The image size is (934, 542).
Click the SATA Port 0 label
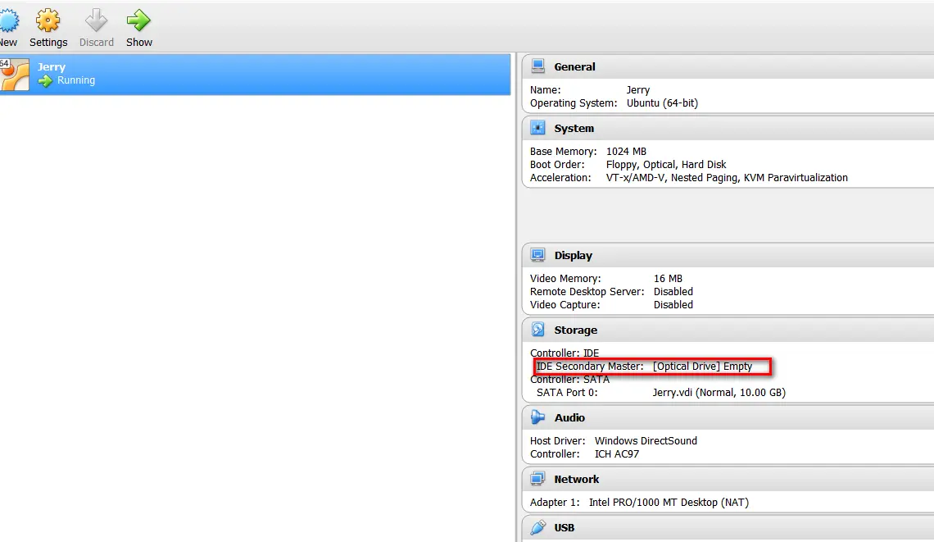[567, 392]
